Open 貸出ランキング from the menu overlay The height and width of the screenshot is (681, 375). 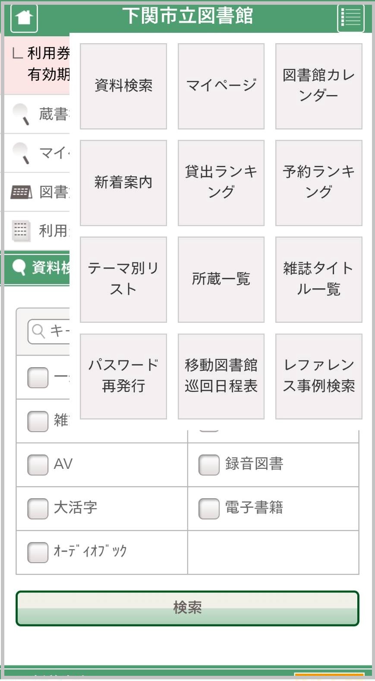pos(221,182)
